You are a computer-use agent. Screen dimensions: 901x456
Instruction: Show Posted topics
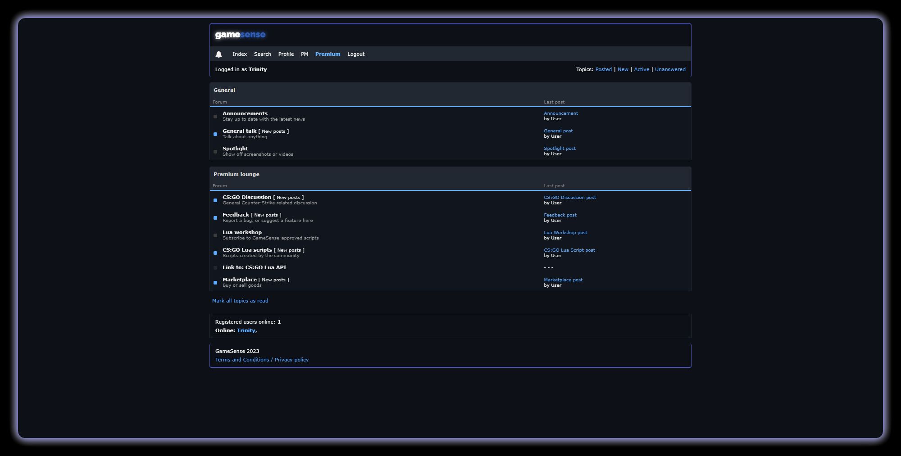point(603,69)
